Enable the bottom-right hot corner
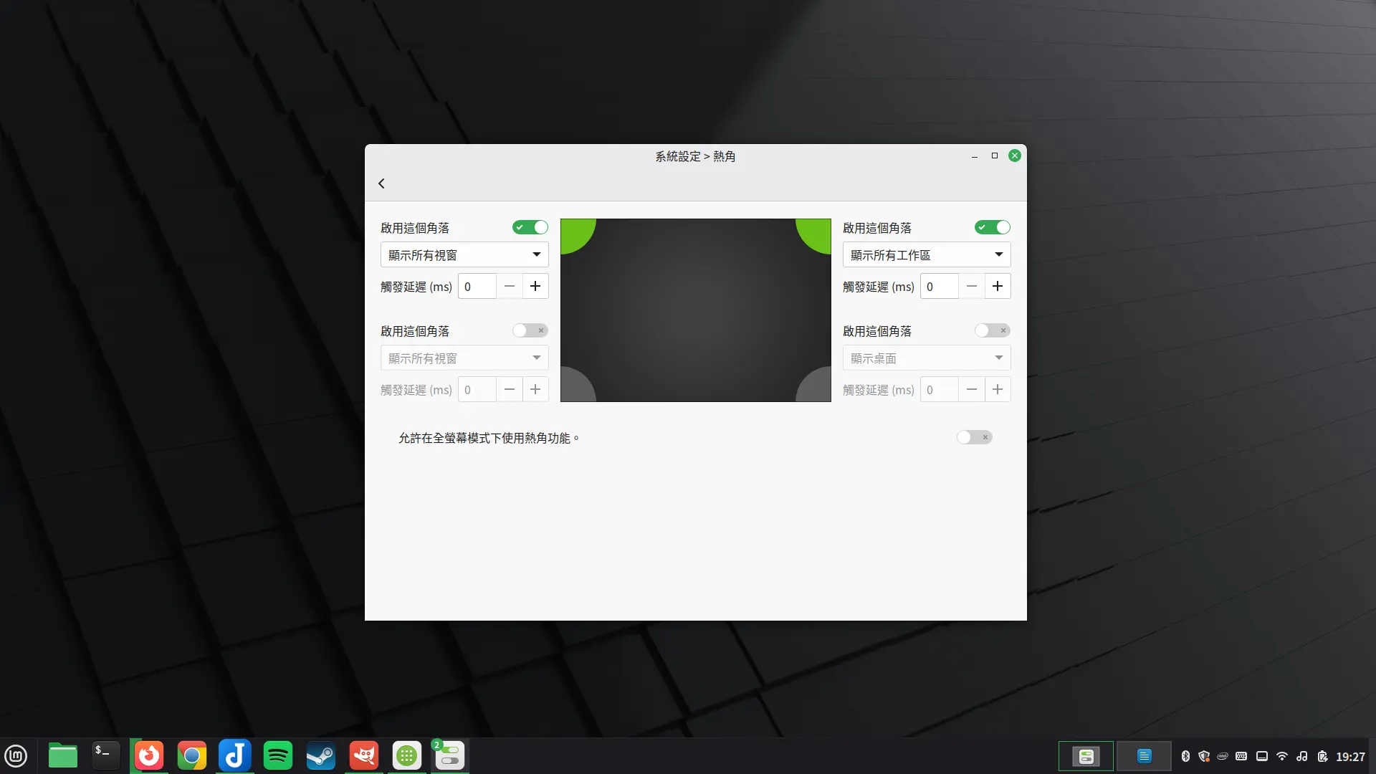1376x774 pixels. (991, 330)
